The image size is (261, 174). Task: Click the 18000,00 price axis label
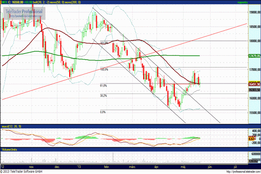(255, 41)
